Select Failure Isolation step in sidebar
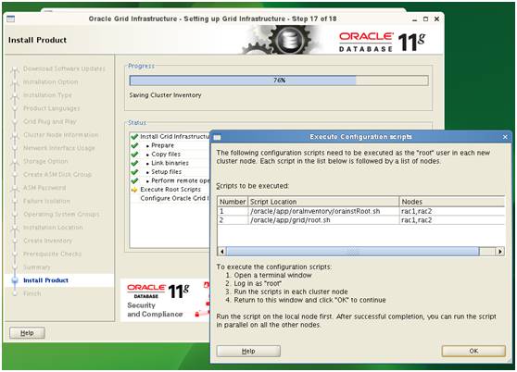The width and height of the screenshot is (517, 372). tap(46, 201)
